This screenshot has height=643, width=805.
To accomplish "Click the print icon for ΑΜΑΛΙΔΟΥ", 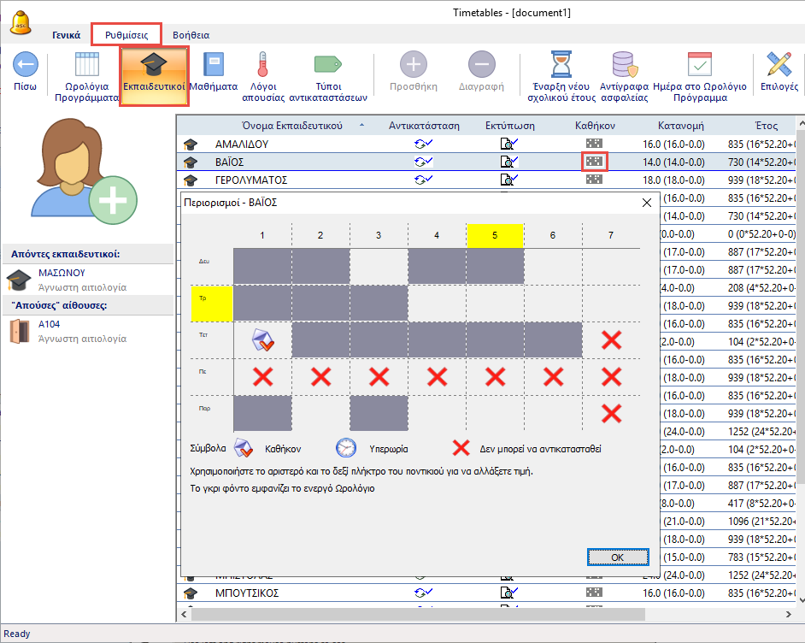I will click(x=508, y=144).
